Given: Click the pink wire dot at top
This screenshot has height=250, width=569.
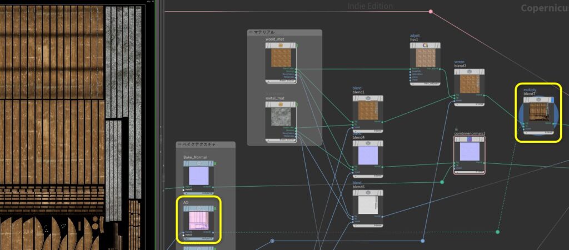Looking at the screenshot, I should (431, 11).
